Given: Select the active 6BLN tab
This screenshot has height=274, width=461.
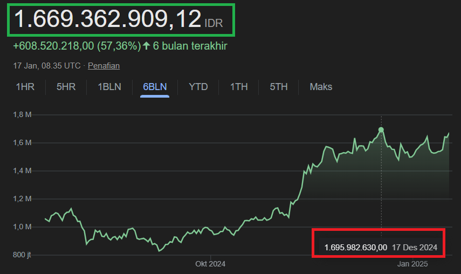Looking at the screenshot, I should 155,87.
